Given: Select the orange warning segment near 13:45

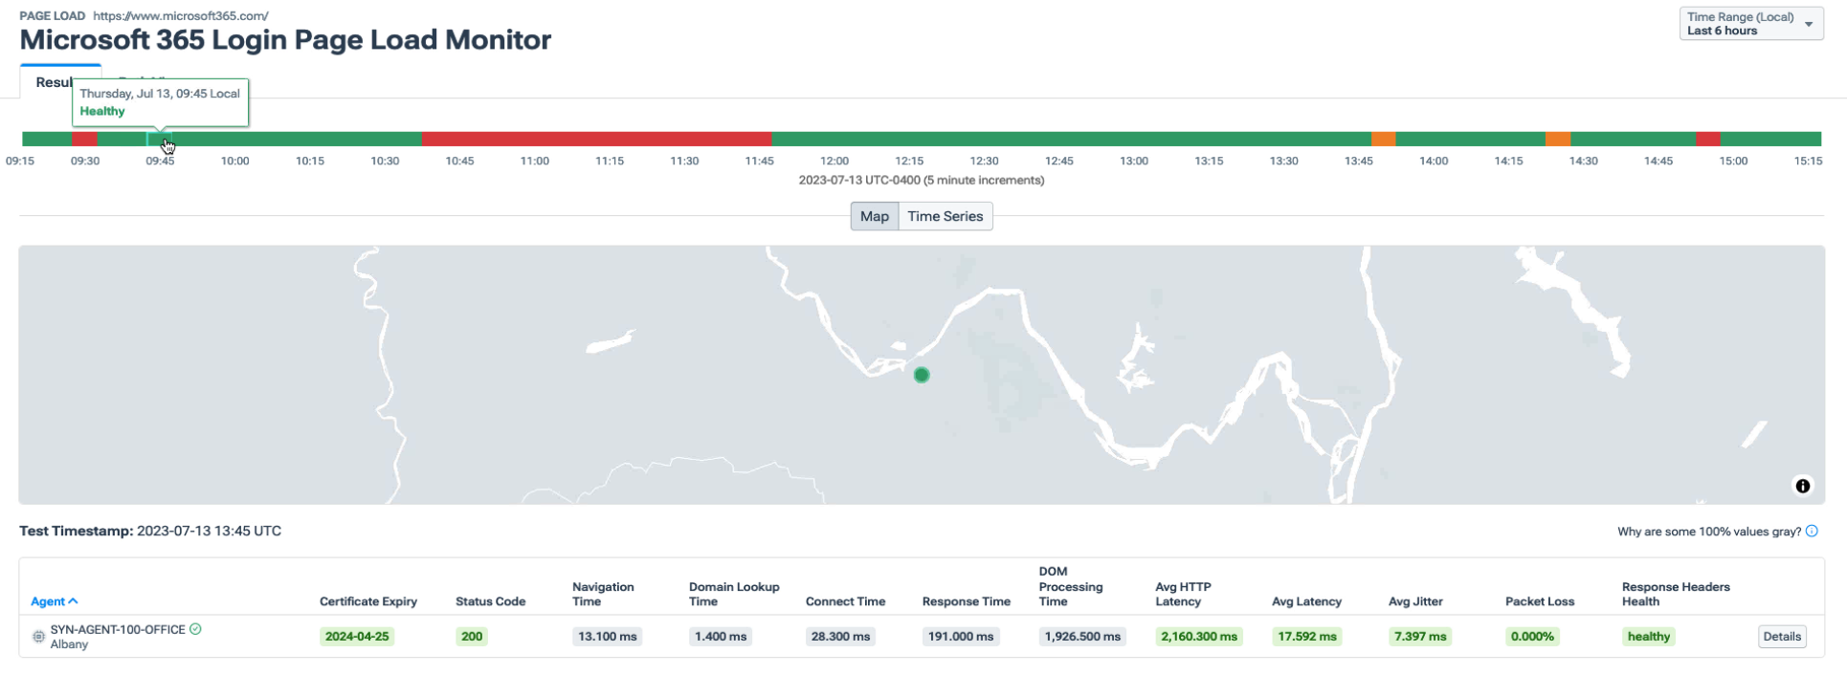Looking at the screenshot, I should click(1383, 140).
